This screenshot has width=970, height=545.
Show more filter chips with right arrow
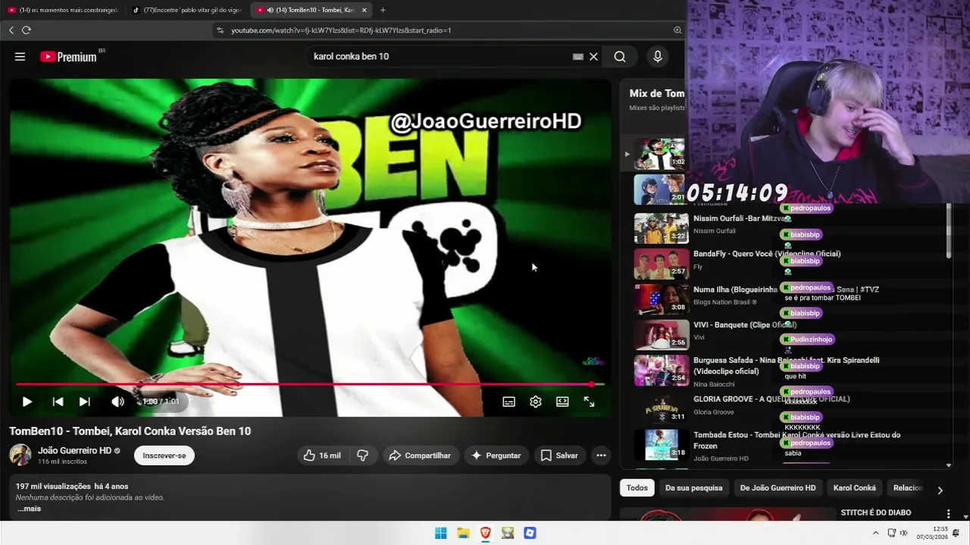(x=940, y=490)
